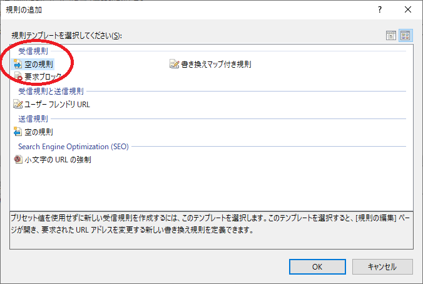The width and height of the screenshot is (423, 284).
Task: Click the 書き換えマップ付き規則 template icon
Action: tap(174, 64)
